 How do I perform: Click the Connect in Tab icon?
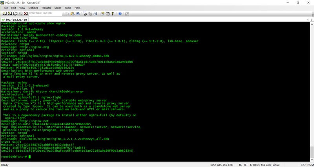pyautogui.click(x=15, y=14)
